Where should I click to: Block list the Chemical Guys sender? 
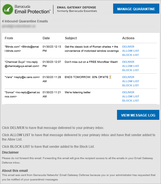(131, 70)
